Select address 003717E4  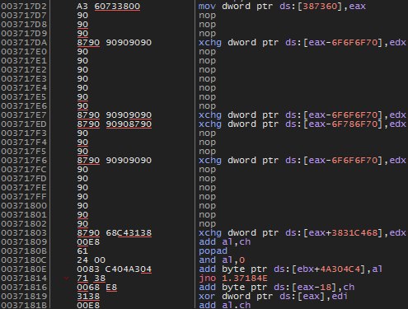(24, 88)
